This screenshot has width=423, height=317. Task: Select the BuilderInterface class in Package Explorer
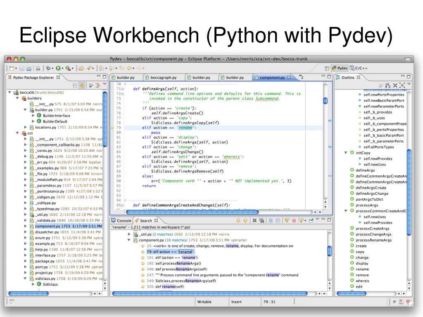56,116
